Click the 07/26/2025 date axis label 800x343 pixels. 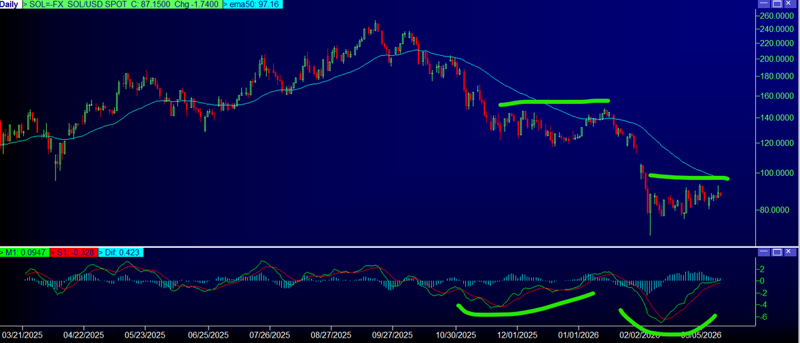(269, 335)
